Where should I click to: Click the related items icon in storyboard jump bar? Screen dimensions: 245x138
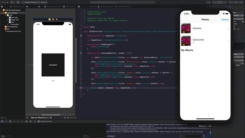pos(2,7)
